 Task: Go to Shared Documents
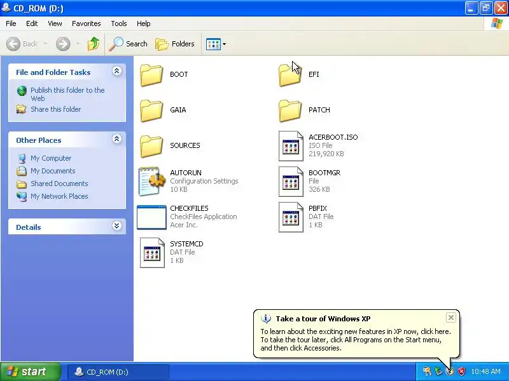pos(59,184)
